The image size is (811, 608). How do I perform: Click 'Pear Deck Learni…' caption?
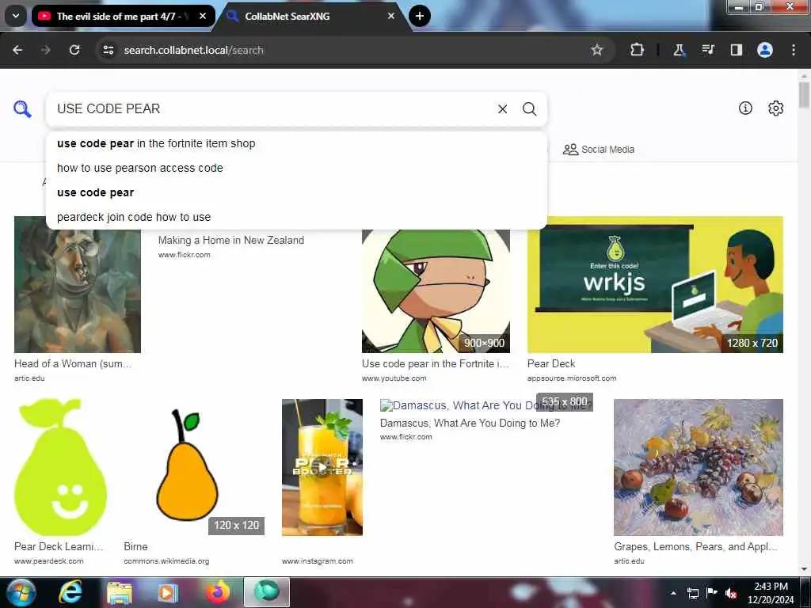pos(59,546)
